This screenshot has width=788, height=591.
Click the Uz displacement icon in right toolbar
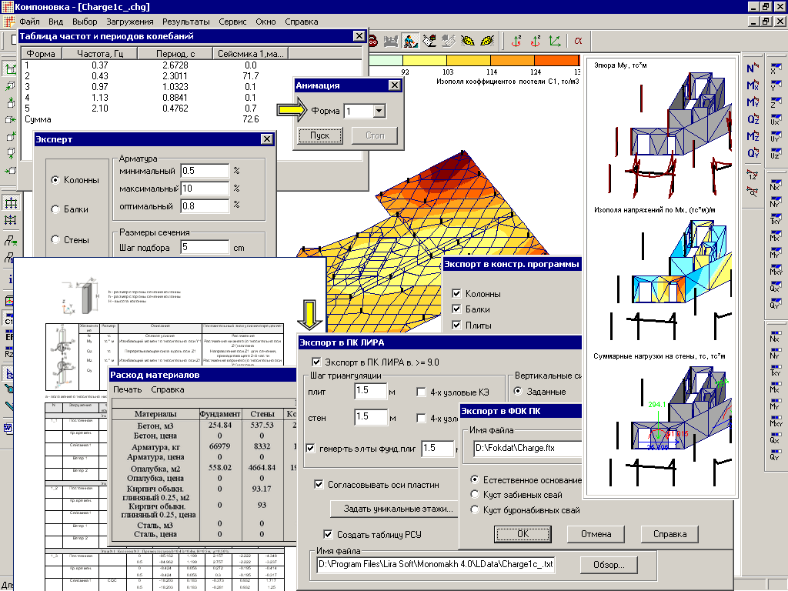(776, 153)
